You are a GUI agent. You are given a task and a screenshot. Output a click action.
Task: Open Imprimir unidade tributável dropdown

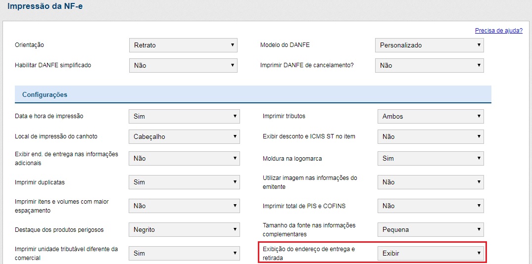pos(184,253)
